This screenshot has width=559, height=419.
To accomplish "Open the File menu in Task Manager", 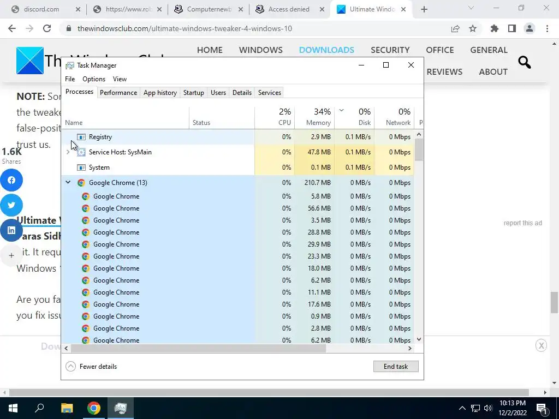I will point(70,79).
